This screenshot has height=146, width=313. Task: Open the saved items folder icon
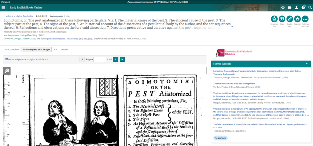290,7
